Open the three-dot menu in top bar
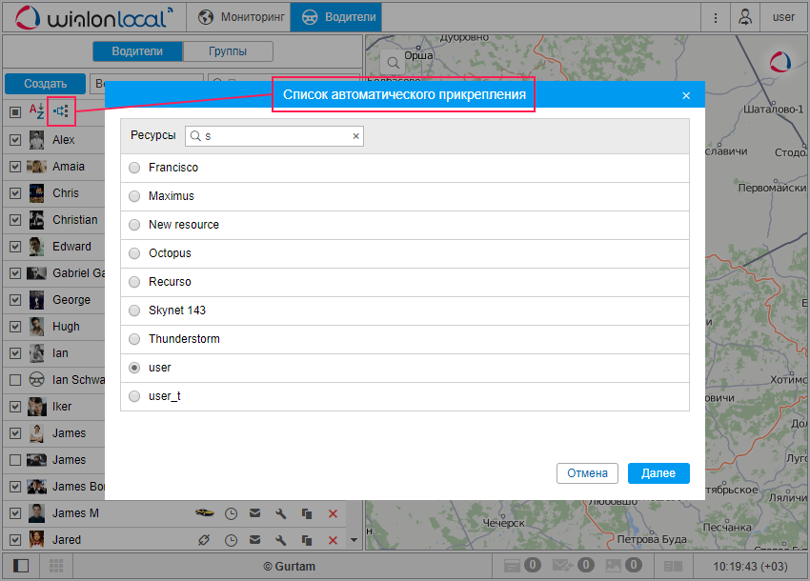This screenshot has height=581, width=810. [716, 17]
